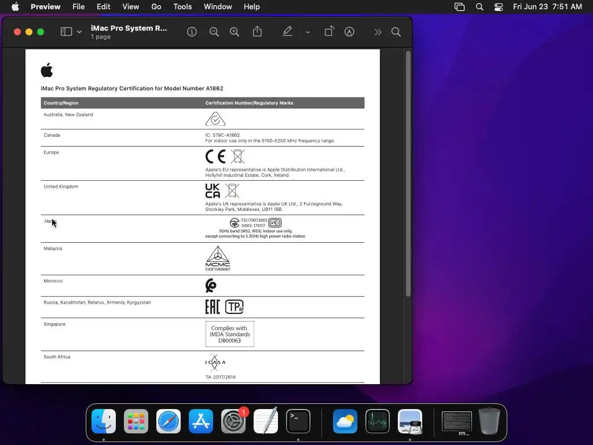Select the document title heading text
The width and height of the screenshot is (593, 445).
coord(132,88)
